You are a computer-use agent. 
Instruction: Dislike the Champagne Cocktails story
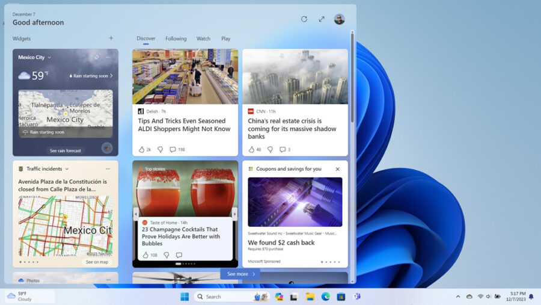click(x=167, y=255)
